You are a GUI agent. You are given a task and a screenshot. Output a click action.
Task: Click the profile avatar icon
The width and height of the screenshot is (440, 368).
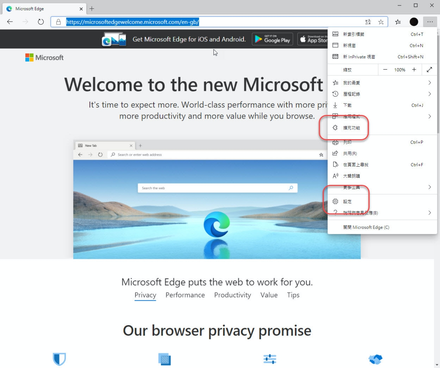pos(414,22)
